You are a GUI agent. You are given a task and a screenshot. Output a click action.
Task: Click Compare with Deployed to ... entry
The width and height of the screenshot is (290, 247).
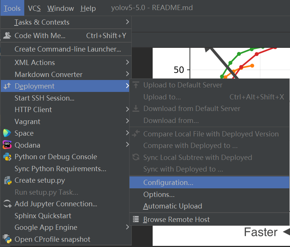(x=209, y=145)
